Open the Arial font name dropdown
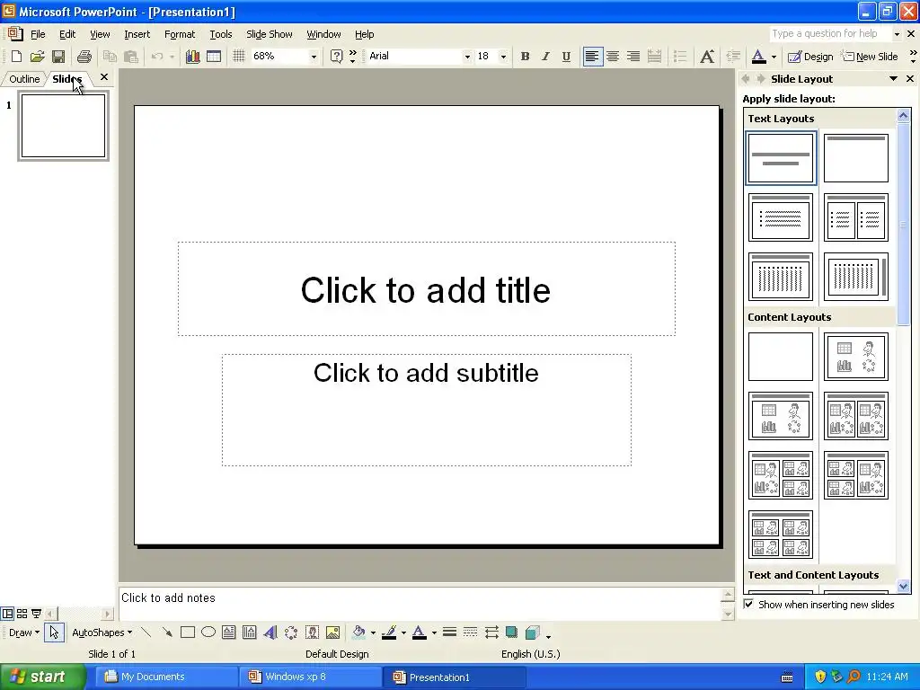Viewport: 920px width, 690px height. click(x=467, y=57)
